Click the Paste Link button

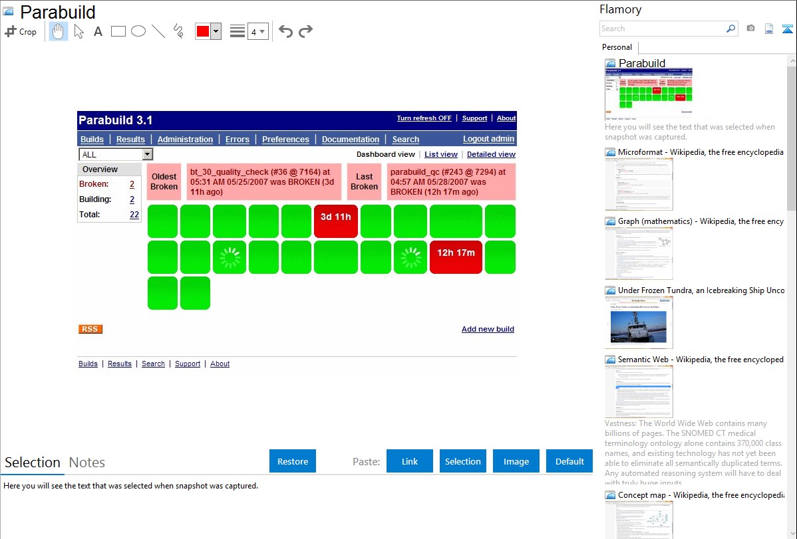click(410, 461)
